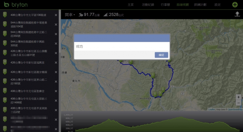Select map pin number 8
The width and height of the screenshot is (243, 132).
coord(163,90)
